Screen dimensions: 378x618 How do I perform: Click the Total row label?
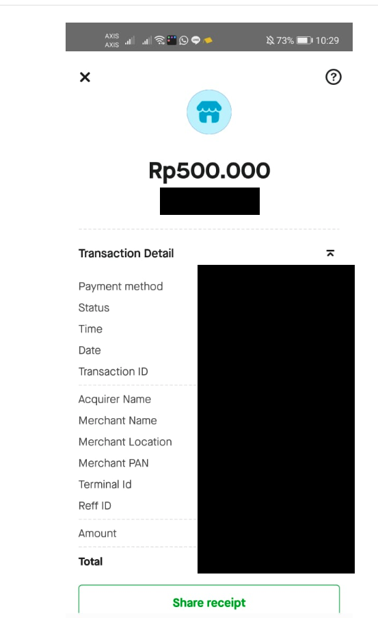(90, 561)
